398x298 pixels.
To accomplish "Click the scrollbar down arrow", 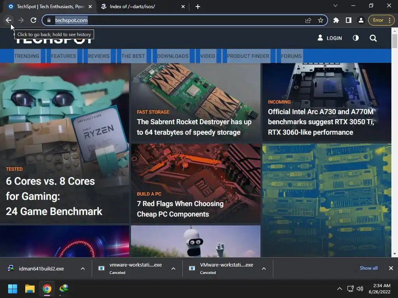I will pos(395,254).
